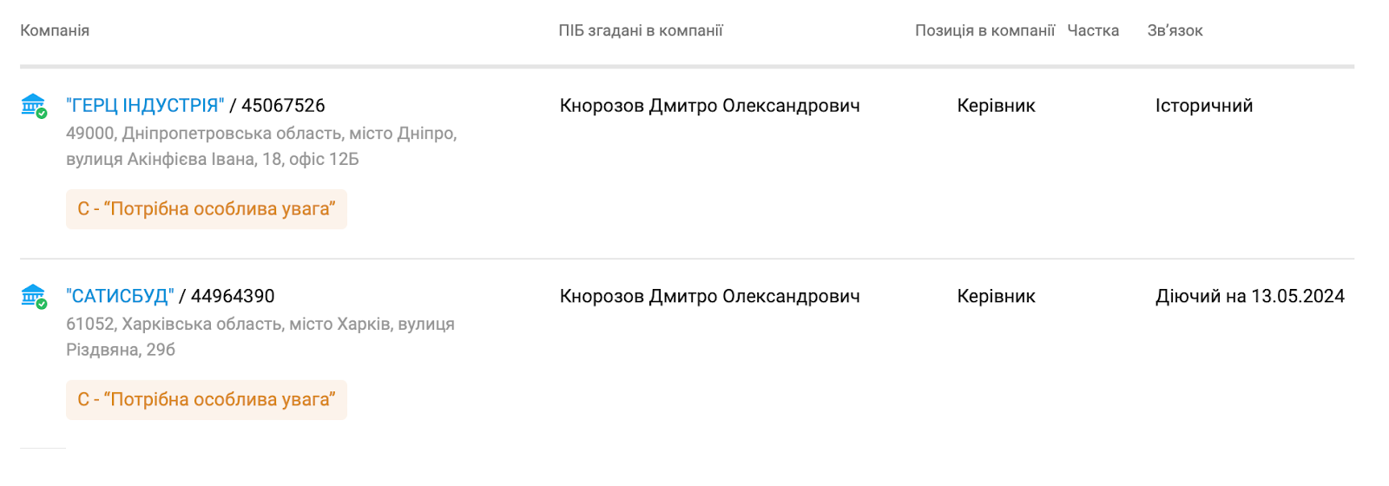Click the risk badge under САТИСБУД
1389x486 pixels.
(207, 400)
